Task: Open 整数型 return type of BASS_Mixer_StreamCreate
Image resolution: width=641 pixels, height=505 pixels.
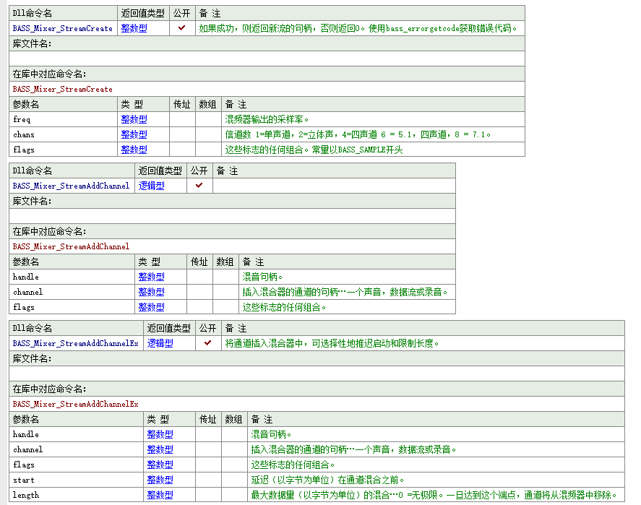Action: pos(134,28)
